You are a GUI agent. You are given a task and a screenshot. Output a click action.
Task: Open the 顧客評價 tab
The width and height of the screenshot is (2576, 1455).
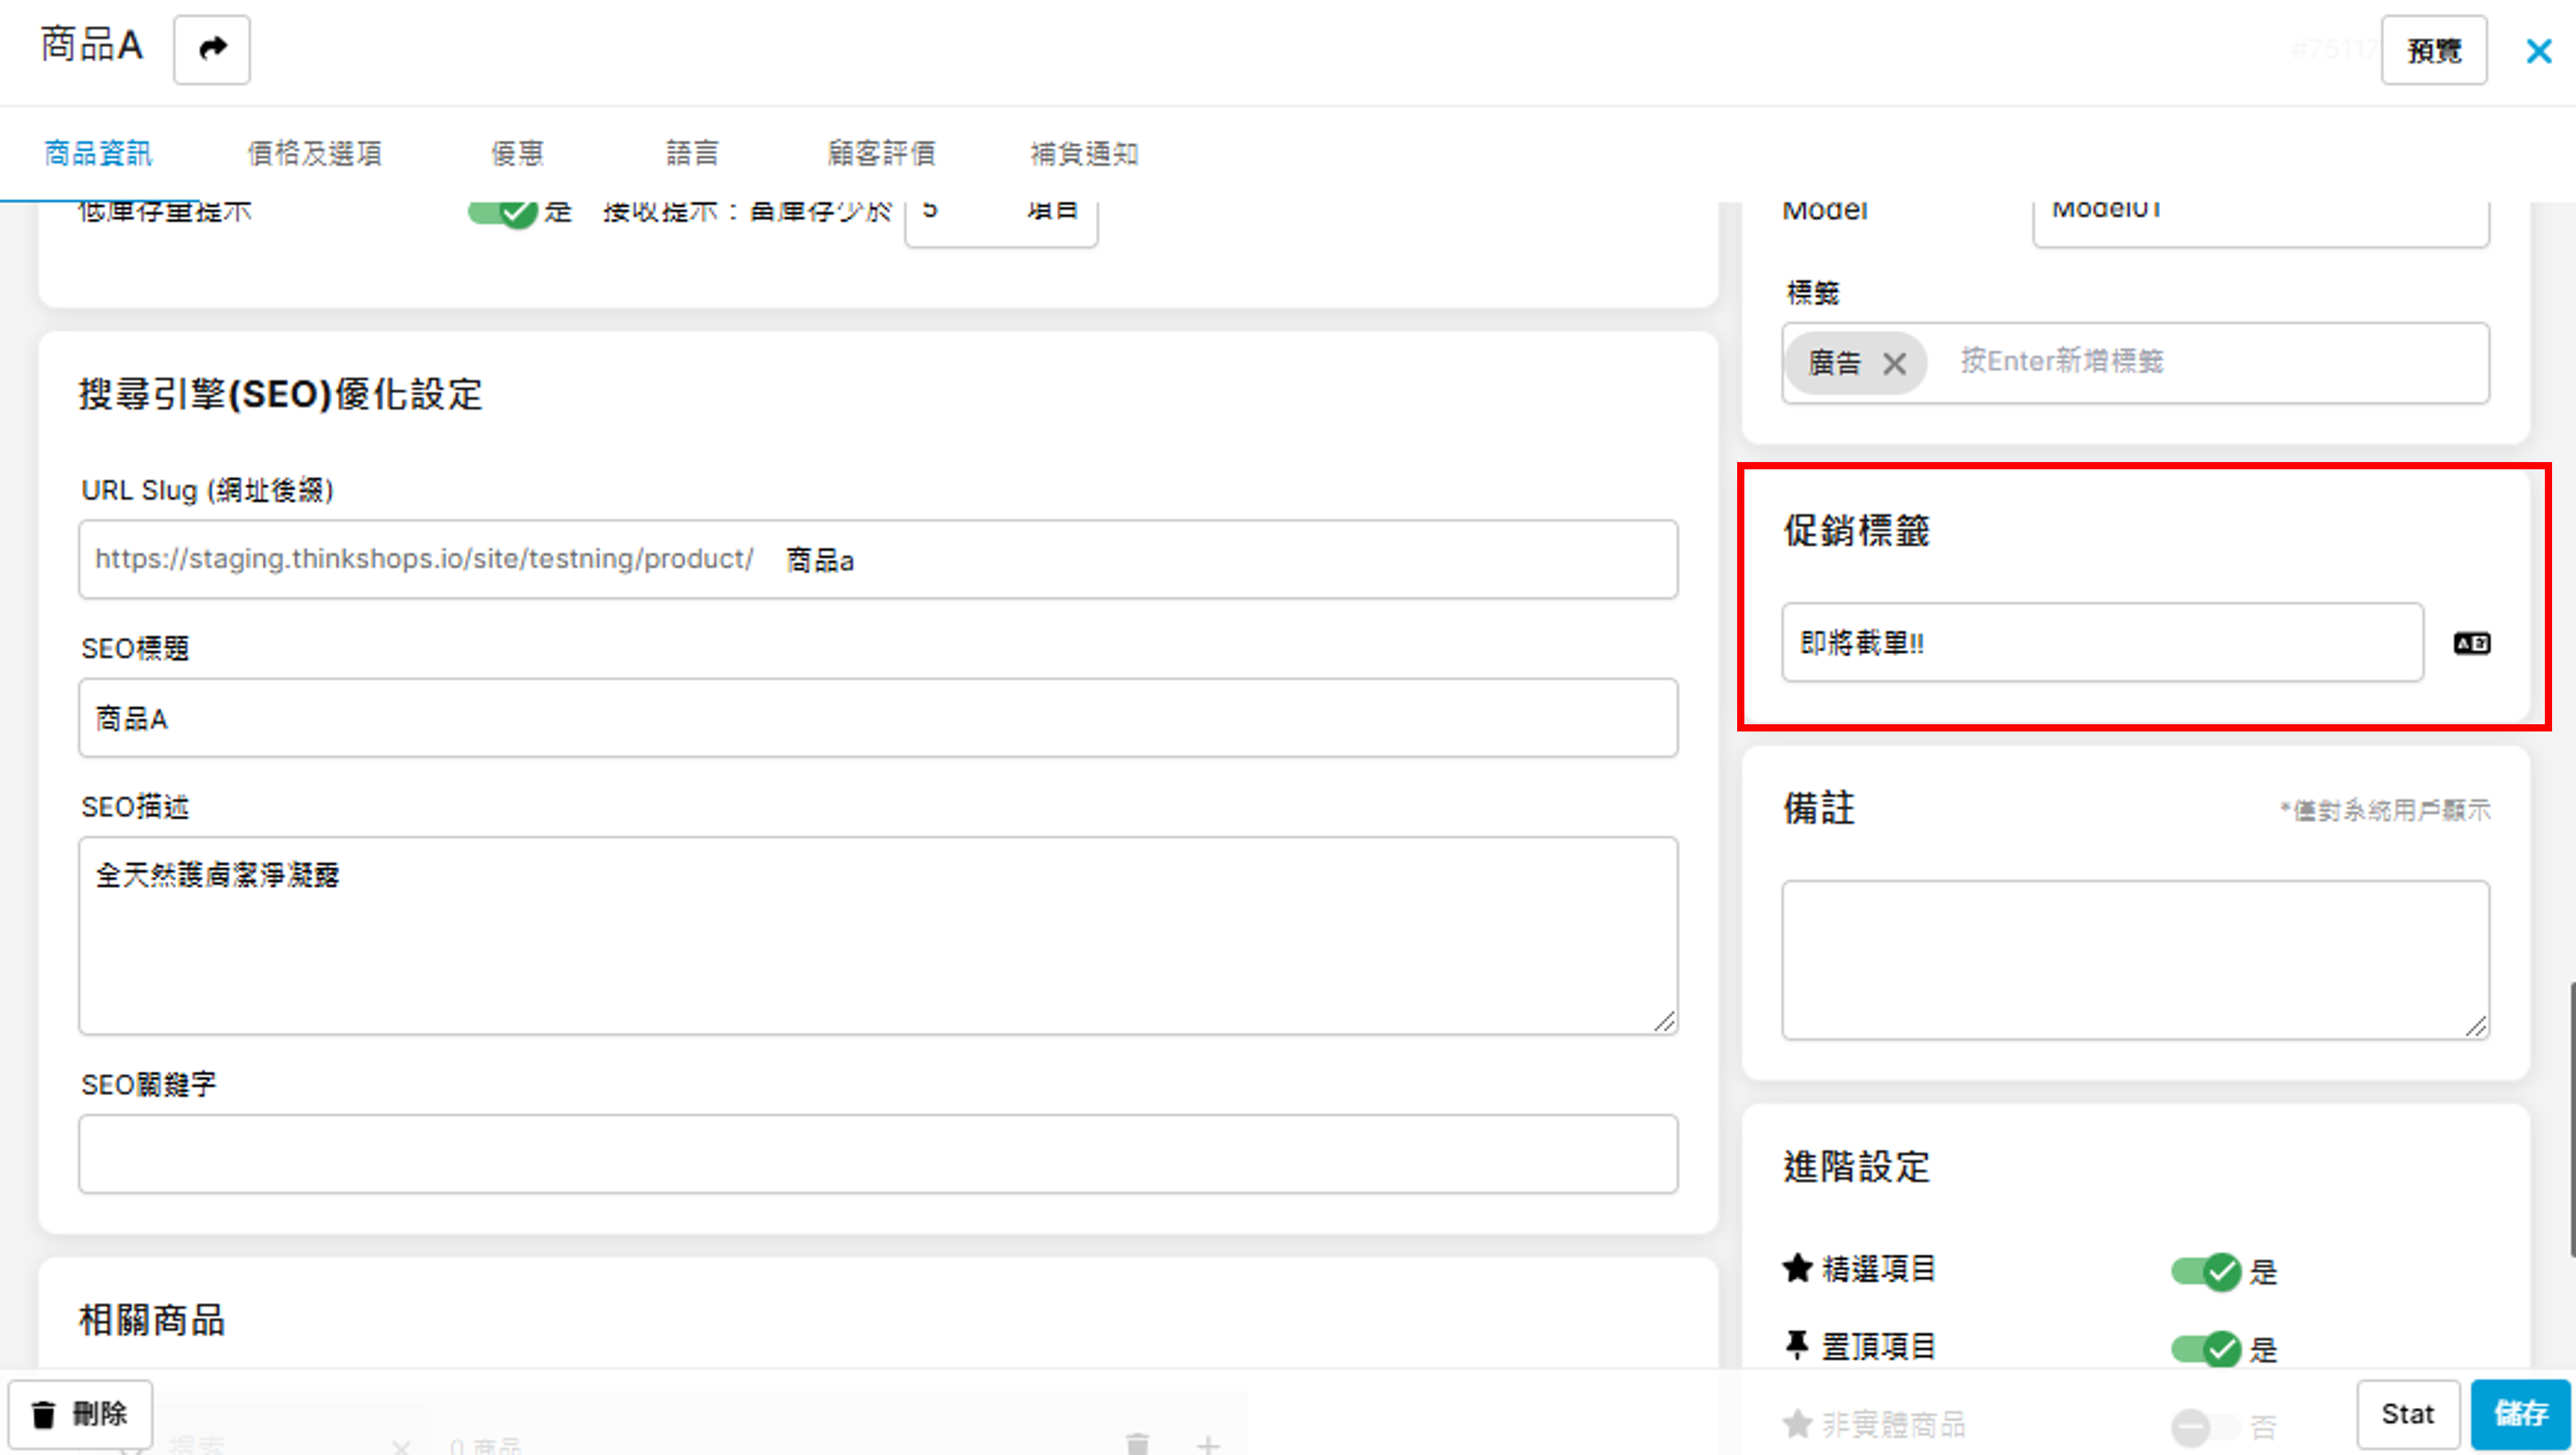[x=881, y=153]
